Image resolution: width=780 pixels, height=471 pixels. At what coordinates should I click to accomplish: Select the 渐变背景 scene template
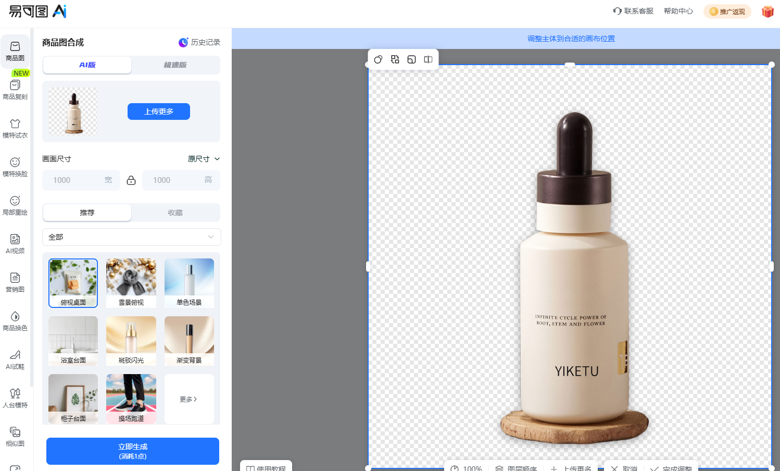[189, 341]
